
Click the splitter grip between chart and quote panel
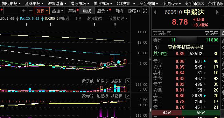[x=150, y=58]
